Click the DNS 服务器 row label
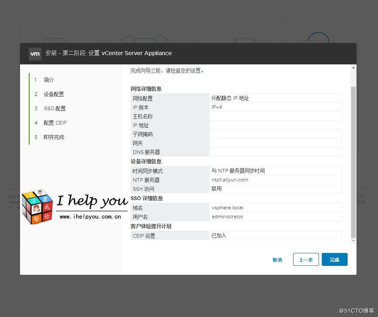 146,152
